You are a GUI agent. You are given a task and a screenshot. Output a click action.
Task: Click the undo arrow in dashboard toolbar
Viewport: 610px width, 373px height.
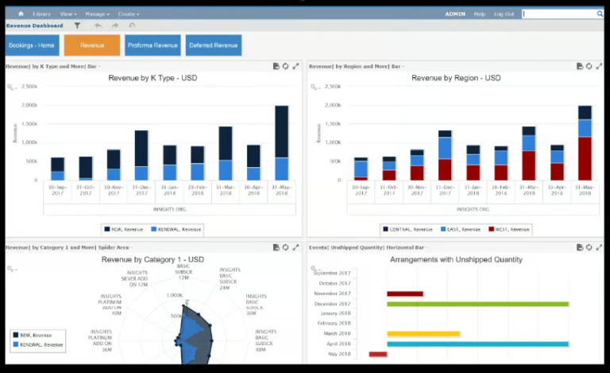pyautogui.click(x=98, y=25)
